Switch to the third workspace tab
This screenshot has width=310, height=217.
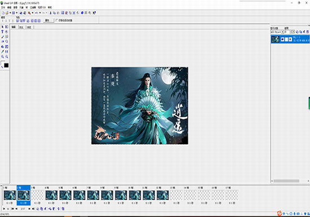[x=29, y=27]
